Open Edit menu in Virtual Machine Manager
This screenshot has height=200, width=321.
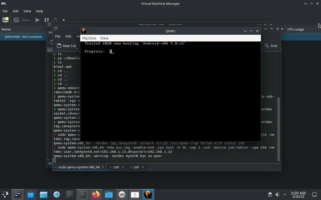[16, 11]
